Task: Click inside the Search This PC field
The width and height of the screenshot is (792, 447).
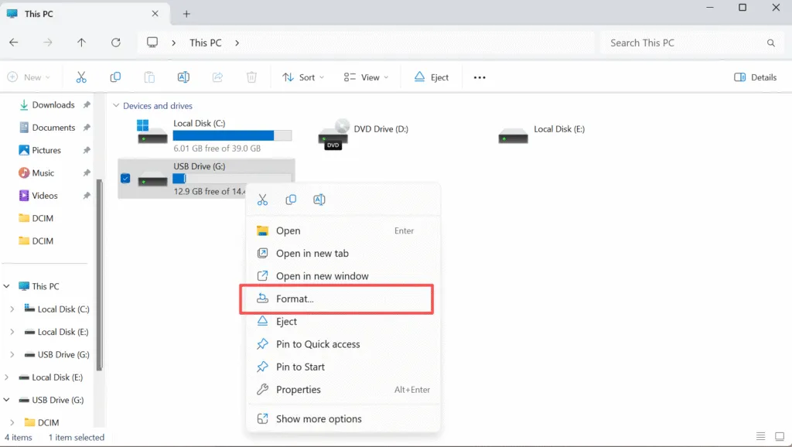Action: coord(681,43)
